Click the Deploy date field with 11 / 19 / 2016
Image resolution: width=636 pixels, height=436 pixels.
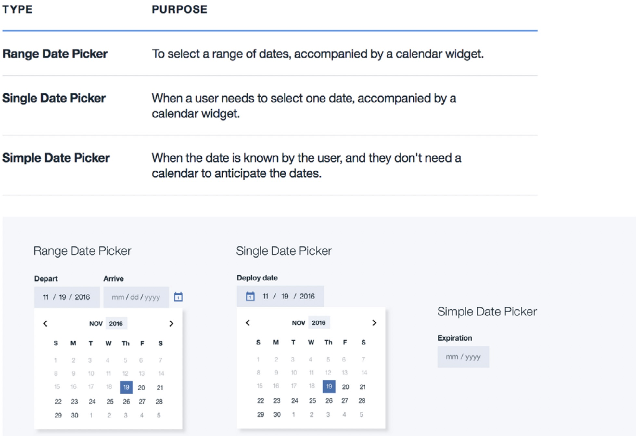pyautogui.click(x=280, y=296)
